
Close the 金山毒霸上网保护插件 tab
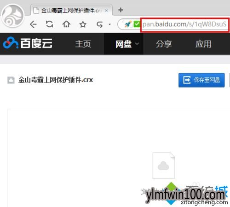pos(106,11)
